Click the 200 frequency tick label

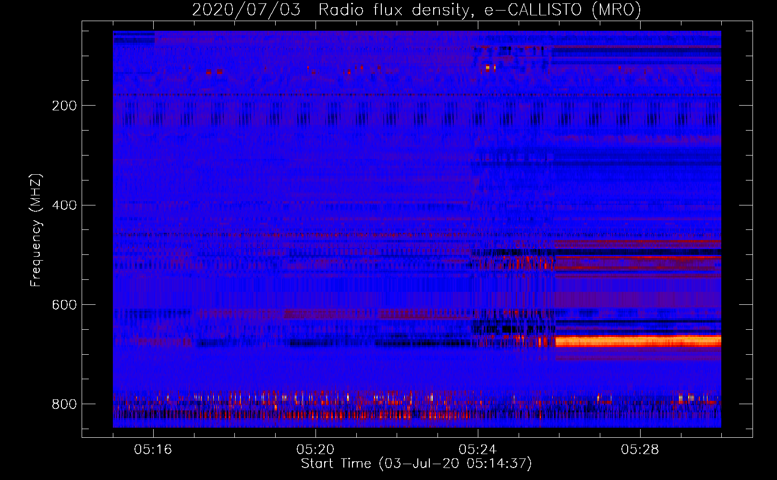pyautogui.click(x=64, y=106)
